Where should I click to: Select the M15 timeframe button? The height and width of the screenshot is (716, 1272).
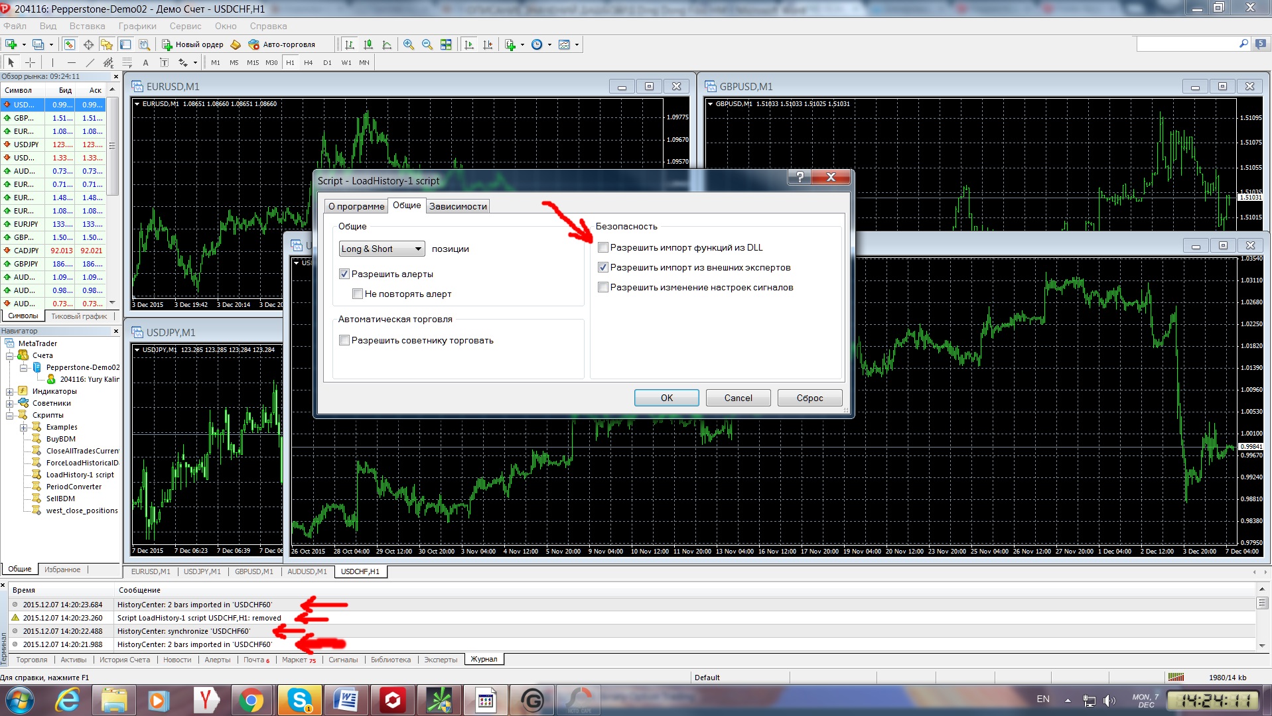point(253,62)
